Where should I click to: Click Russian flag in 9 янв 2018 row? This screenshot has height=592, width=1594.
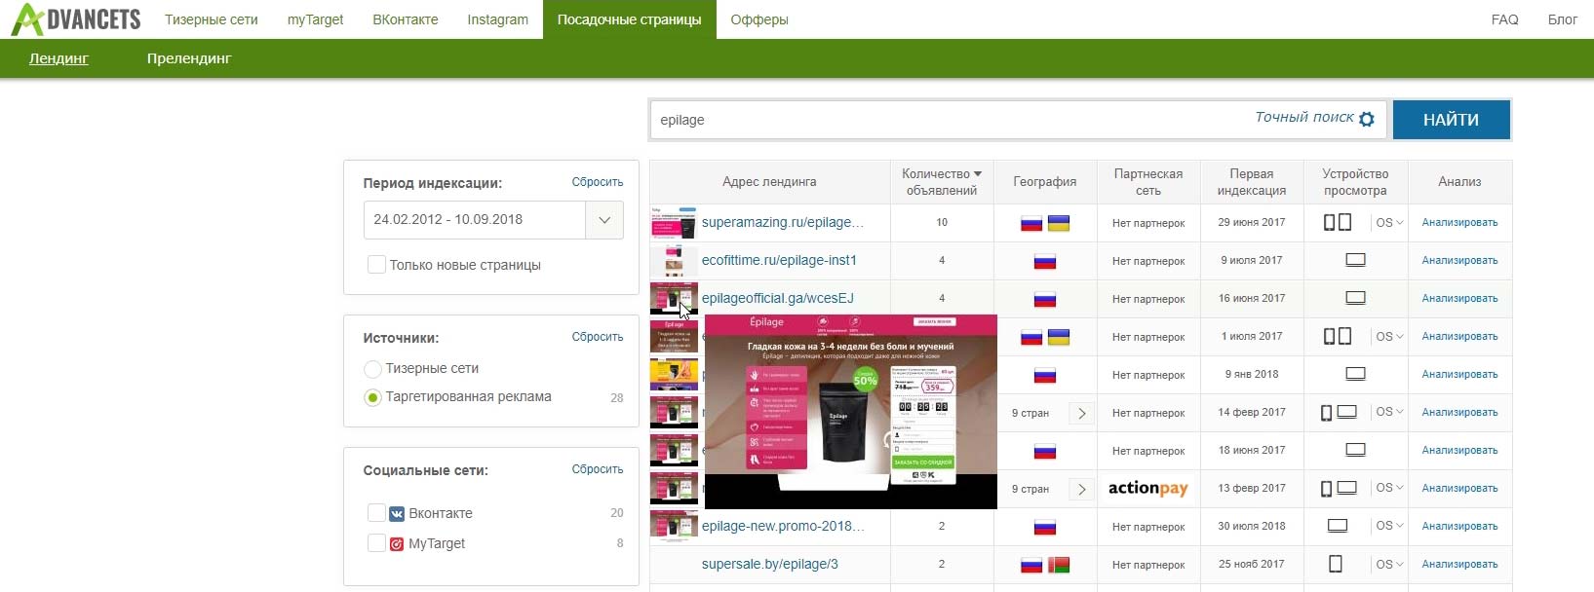1045,375
